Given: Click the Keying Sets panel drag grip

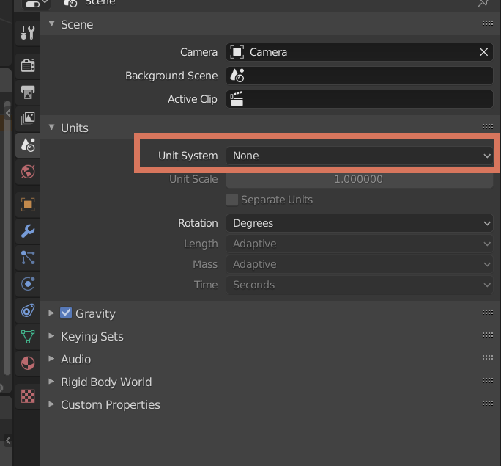Looking at the screenshot, I should [x=488, y=335].
